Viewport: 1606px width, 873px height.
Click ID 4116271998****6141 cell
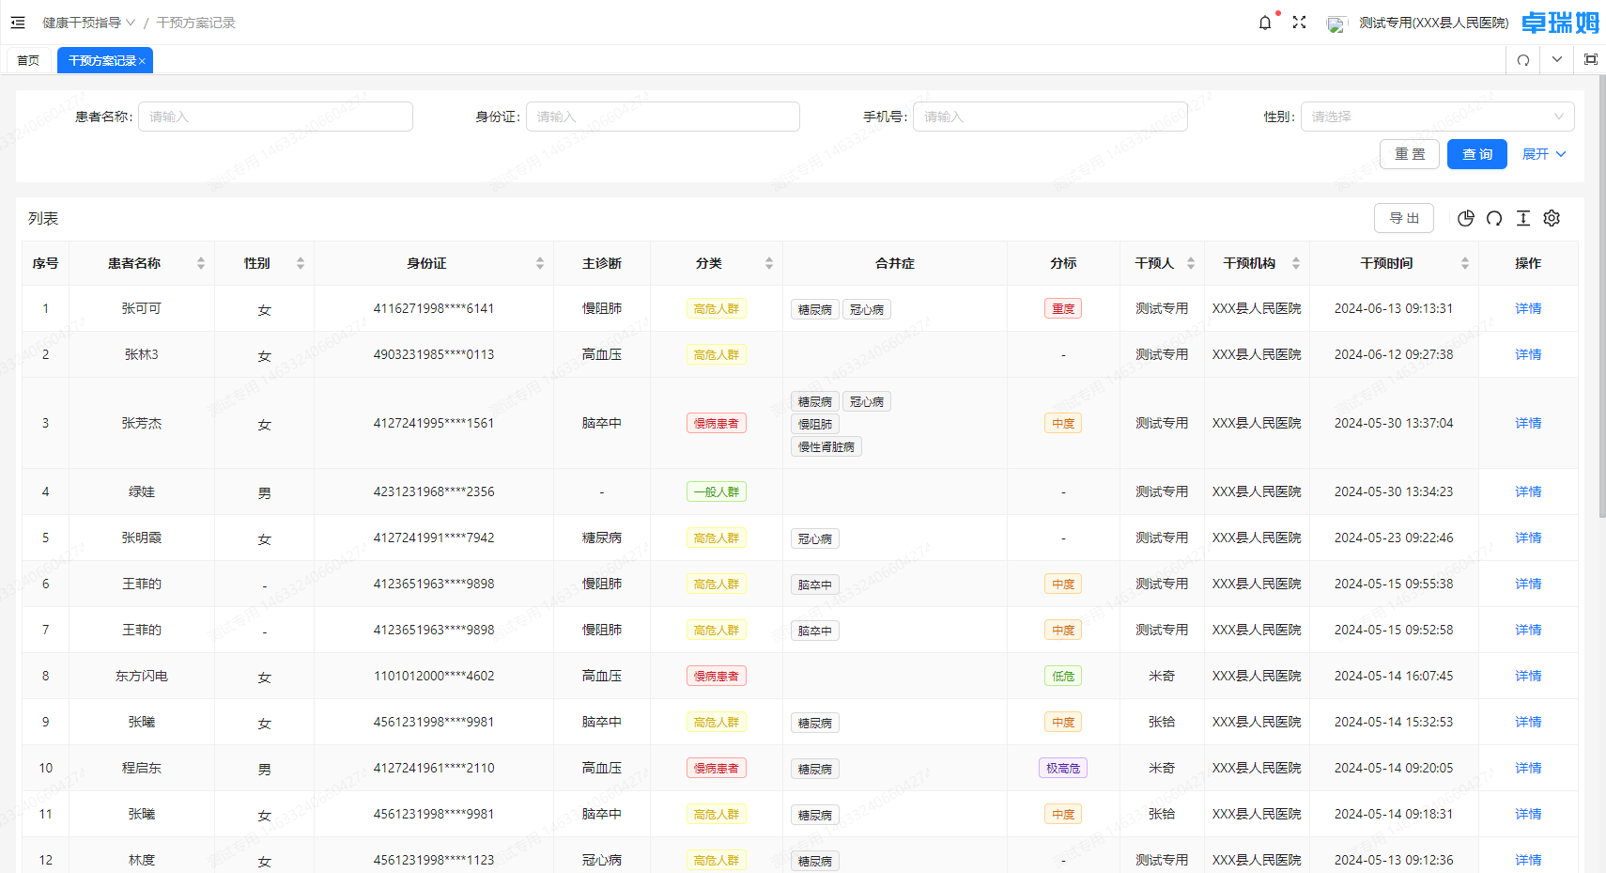(434, 308)
